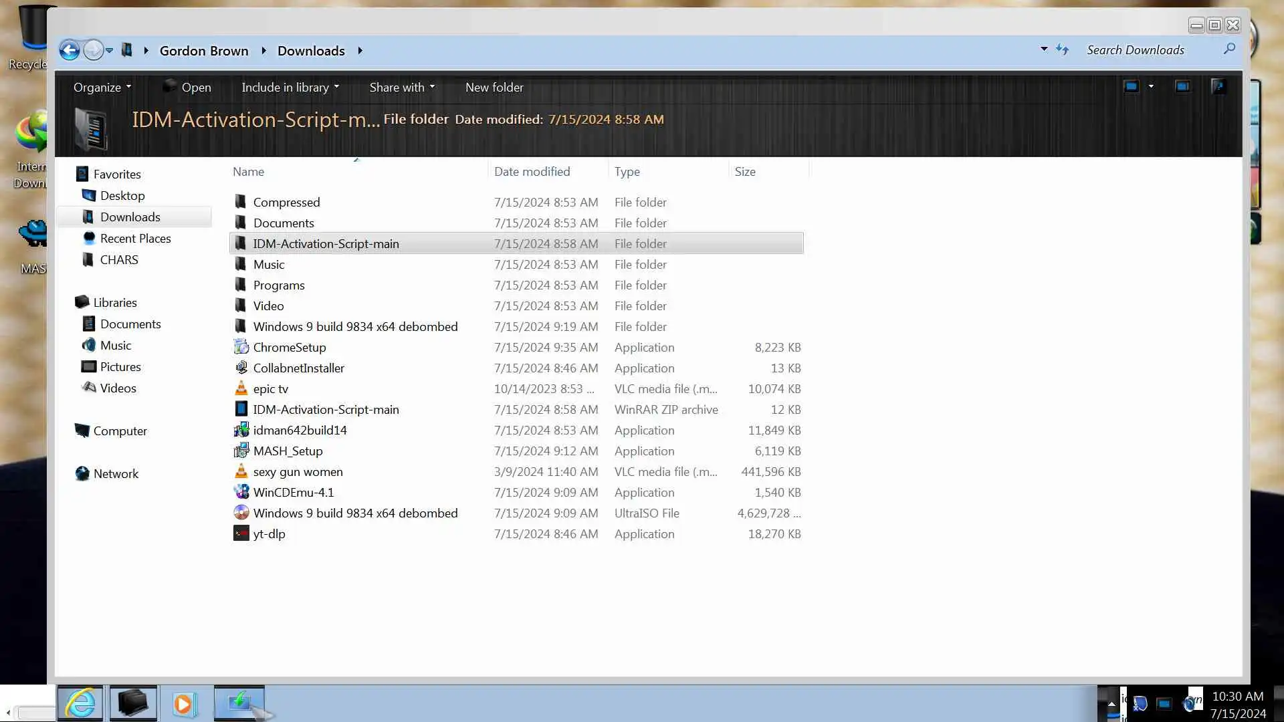Sort files by the Date modified column
Viewport: 1284px width, 722px height.
pos(532,171)
